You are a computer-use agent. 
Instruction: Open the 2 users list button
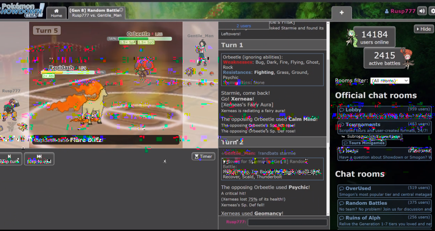pyautogui.click(x=244, y=26)
